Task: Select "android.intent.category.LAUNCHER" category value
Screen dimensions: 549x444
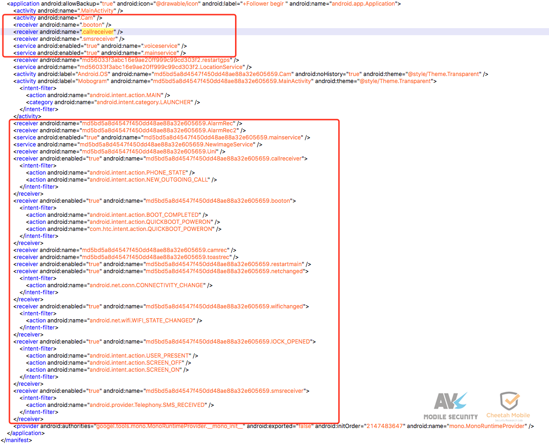Action: pos(144,102)
